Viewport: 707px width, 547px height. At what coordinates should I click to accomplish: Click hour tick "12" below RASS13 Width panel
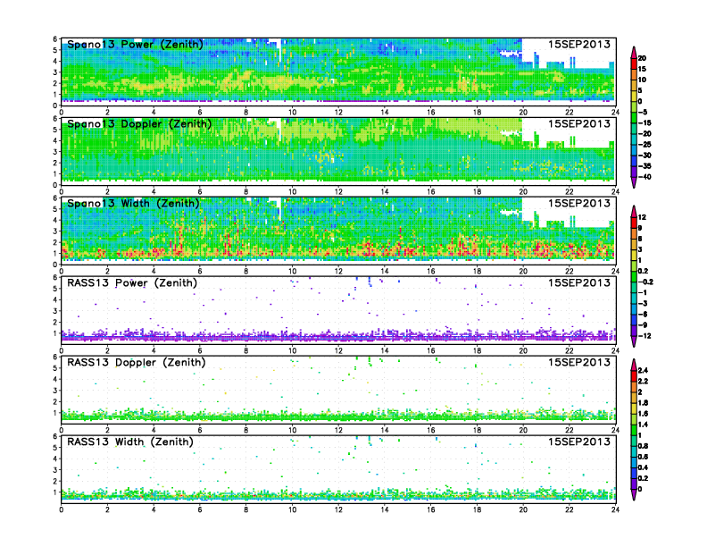[338, 510]
